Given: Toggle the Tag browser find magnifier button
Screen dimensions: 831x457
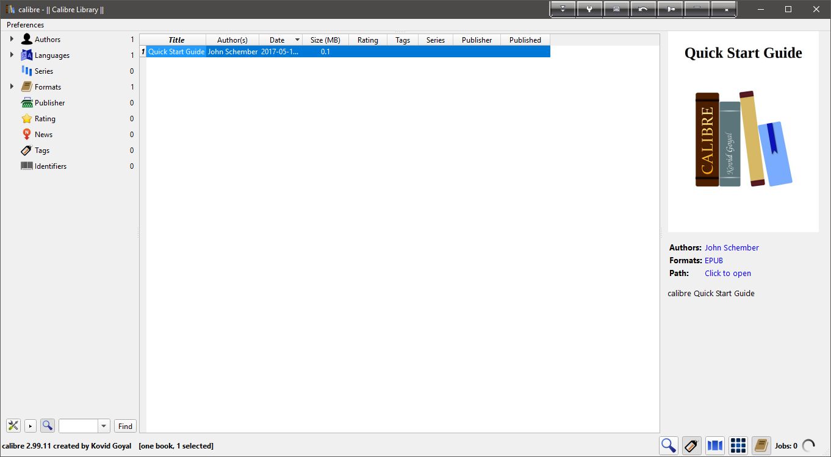Looking at the screenshot, I should [x=48, y=426].
